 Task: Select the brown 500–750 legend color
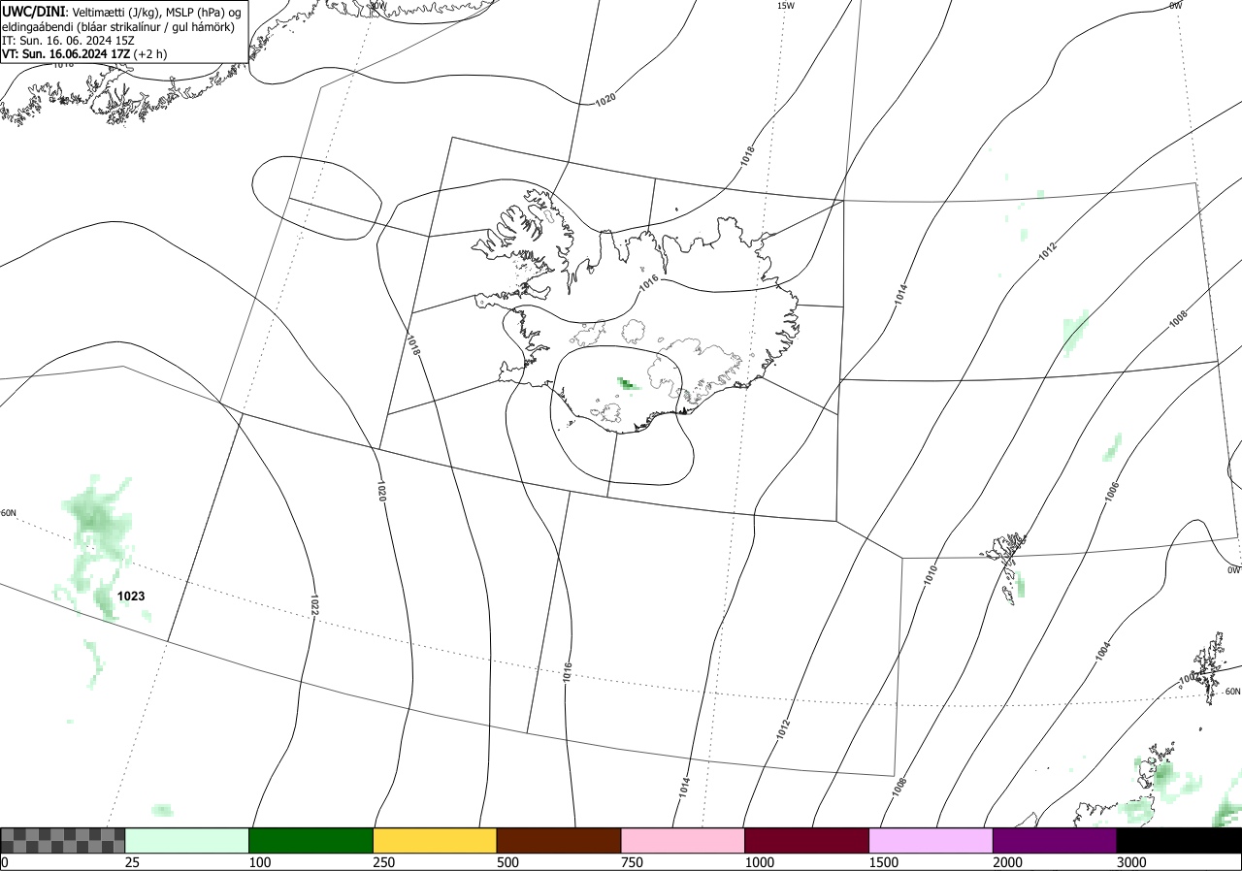coord(559,840)
